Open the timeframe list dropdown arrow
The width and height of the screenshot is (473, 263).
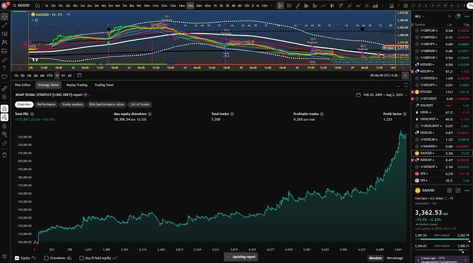tap(271, 5)
